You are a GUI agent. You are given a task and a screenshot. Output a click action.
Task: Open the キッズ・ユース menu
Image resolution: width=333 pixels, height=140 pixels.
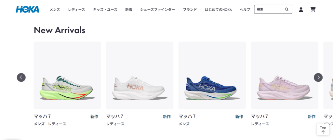point(105,9)
